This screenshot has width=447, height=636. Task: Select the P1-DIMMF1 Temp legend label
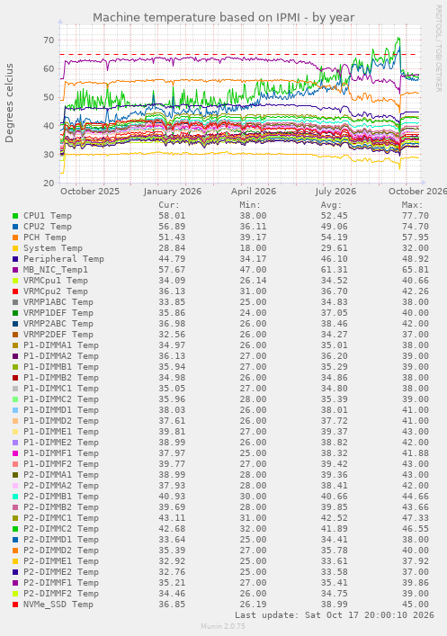(x=61, y=453)
